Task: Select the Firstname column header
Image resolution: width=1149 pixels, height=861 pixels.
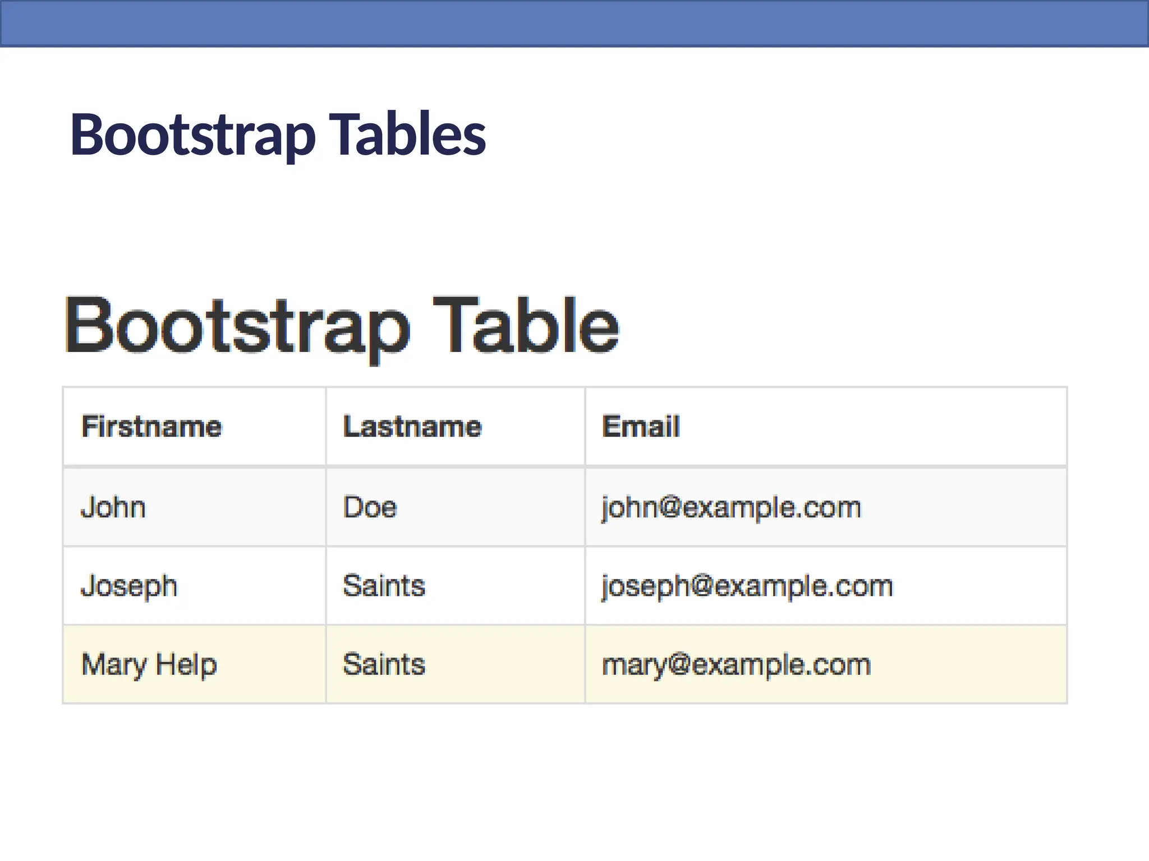Action: coord(151,427)
